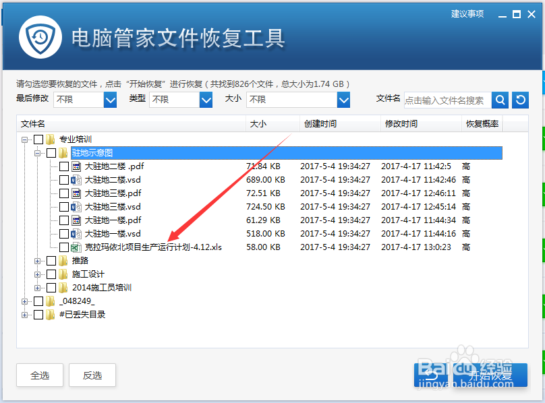Select the file 克拉玛依北项目生产运行计划-4.12.xls
The image size is (545, 403).
(x=153, y=247)
